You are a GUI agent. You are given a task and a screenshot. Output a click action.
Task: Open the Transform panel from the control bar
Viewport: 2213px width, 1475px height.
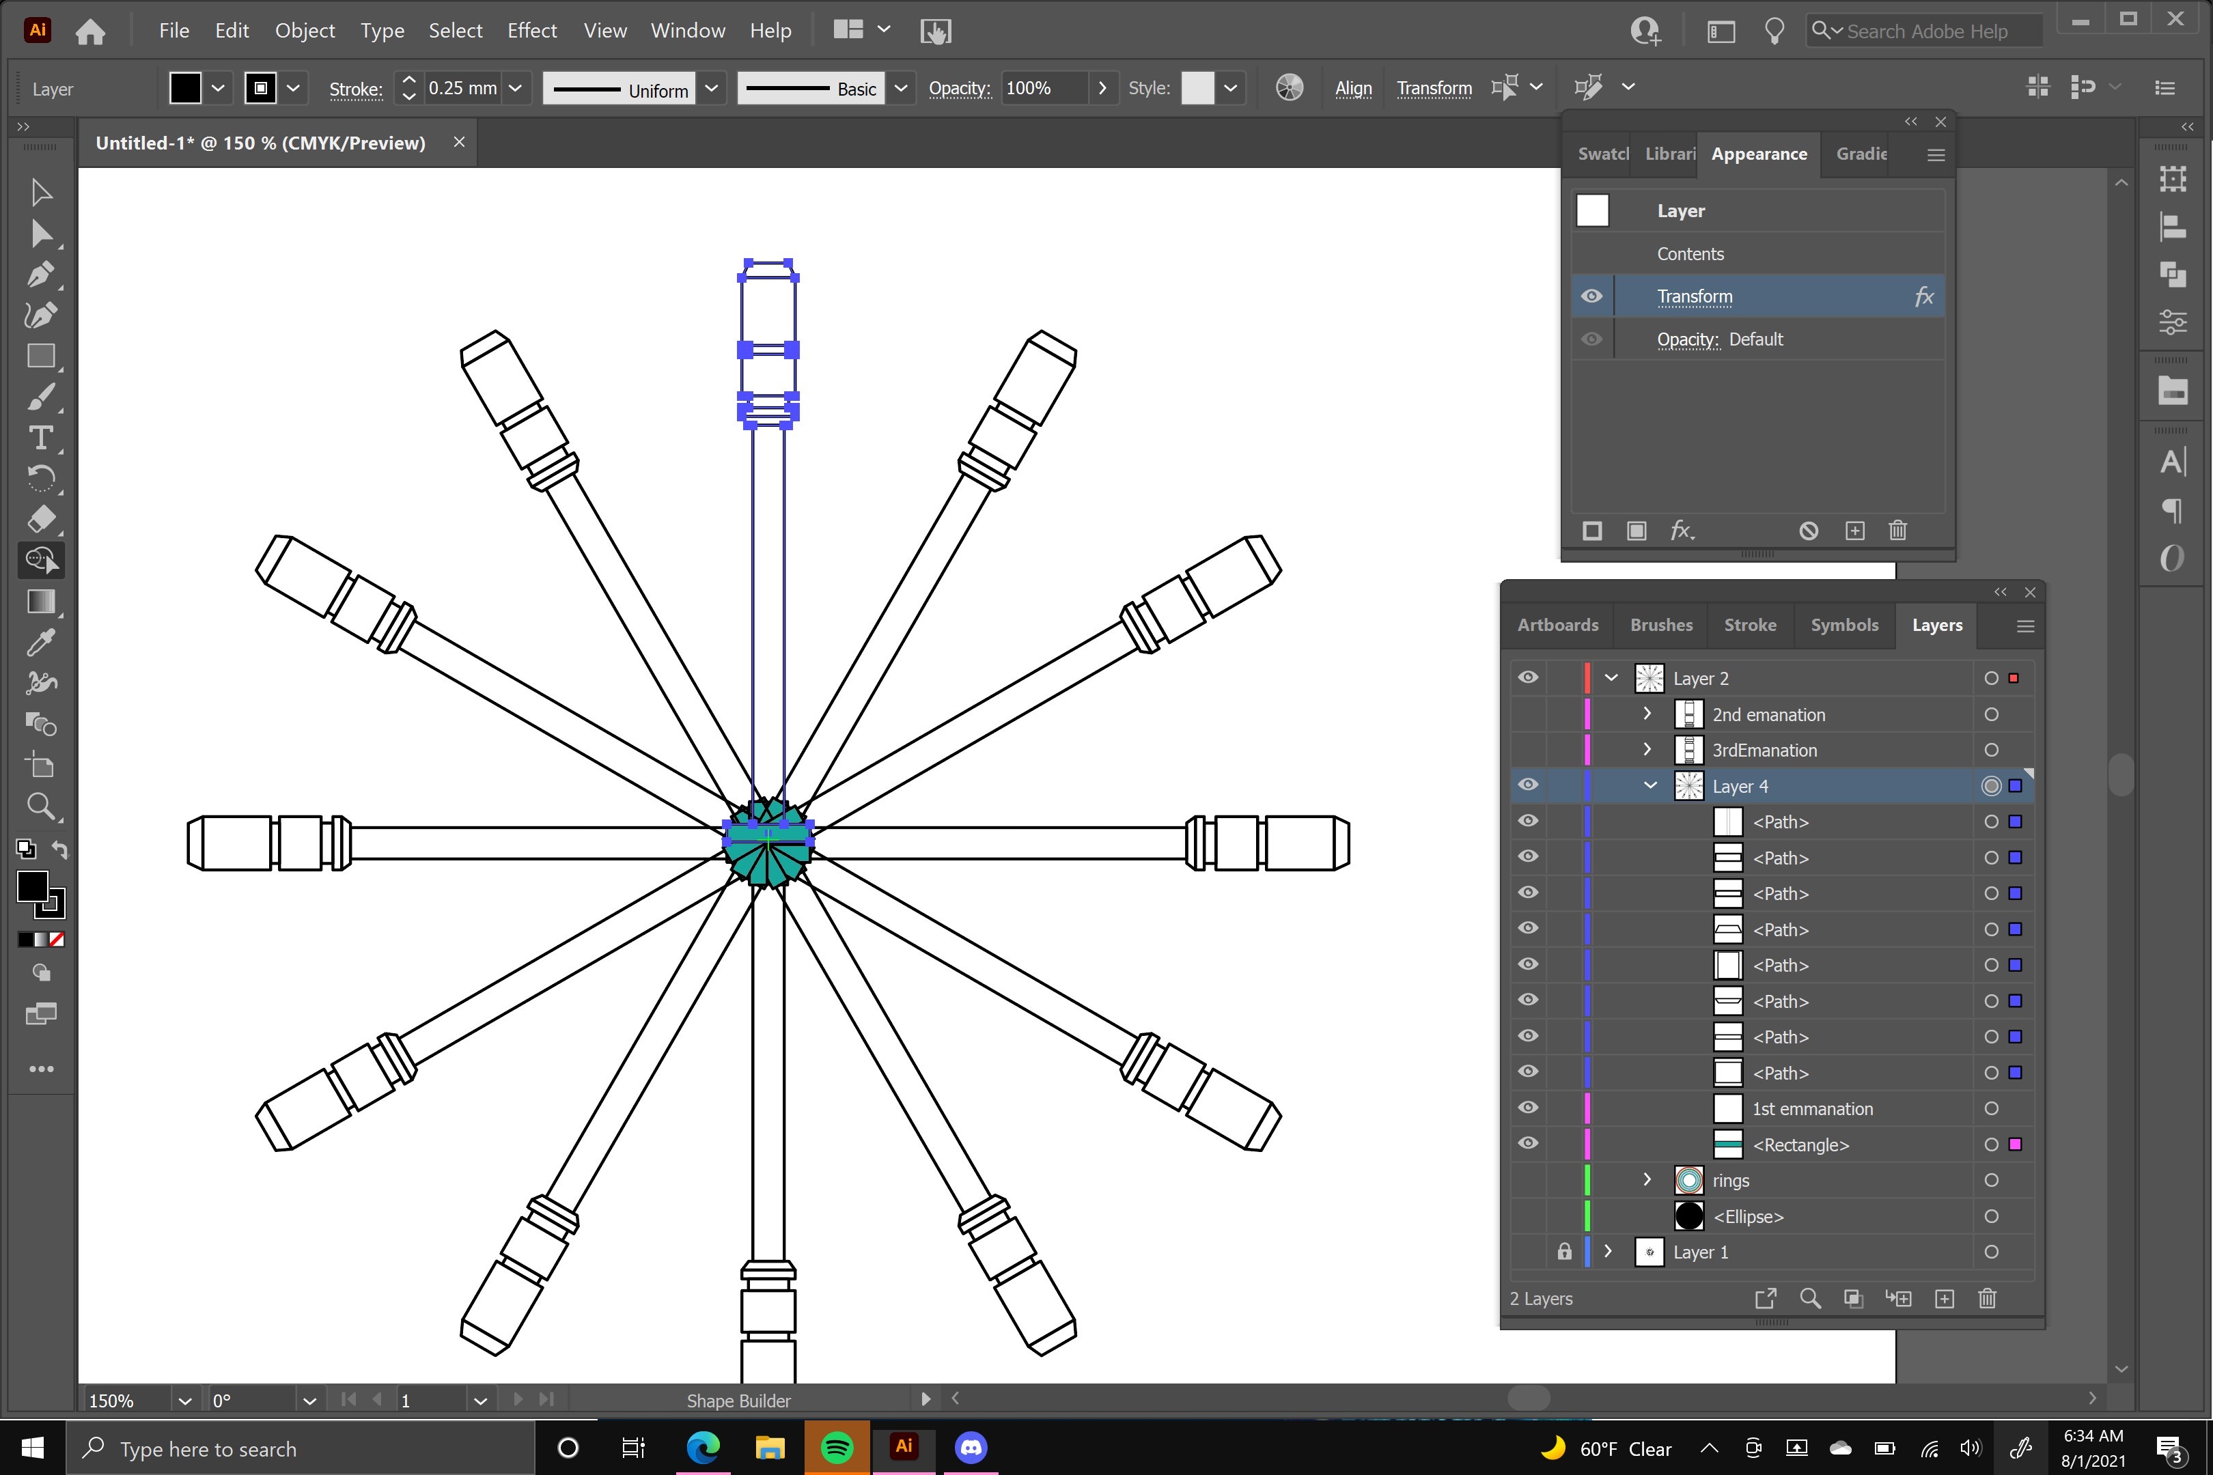(1434, 87)
